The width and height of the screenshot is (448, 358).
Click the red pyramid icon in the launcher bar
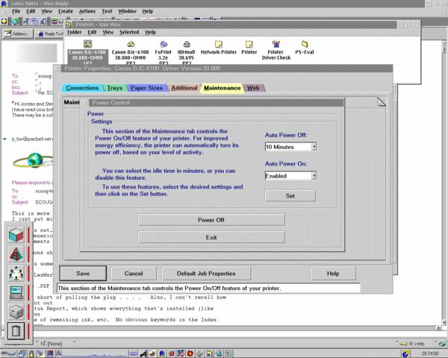[x=16, y=254]
